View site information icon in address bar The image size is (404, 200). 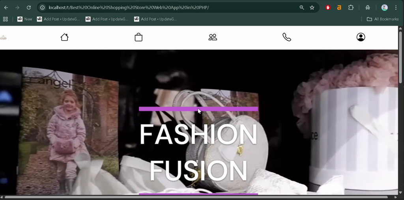pyautogui.click(x=43, y=7)
